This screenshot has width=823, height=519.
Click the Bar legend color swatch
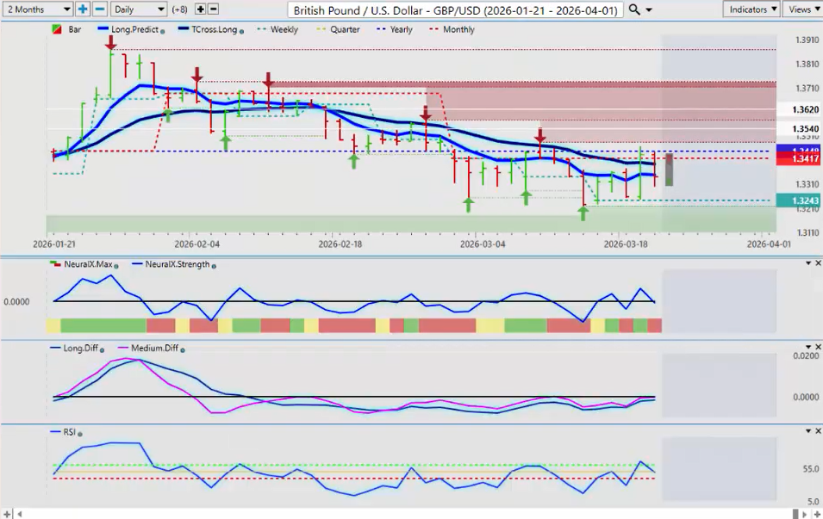[x=56, y=29]
